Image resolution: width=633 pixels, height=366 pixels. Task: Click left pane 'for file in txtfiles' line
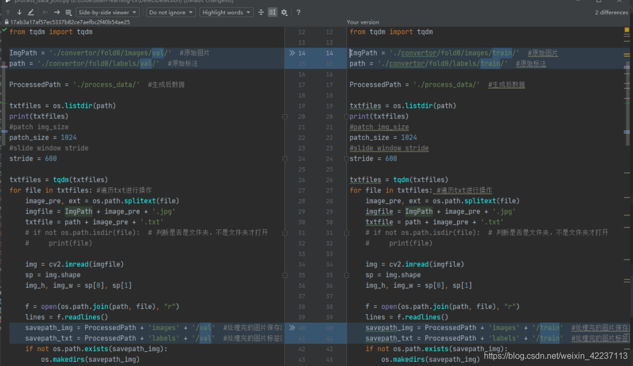80,190
